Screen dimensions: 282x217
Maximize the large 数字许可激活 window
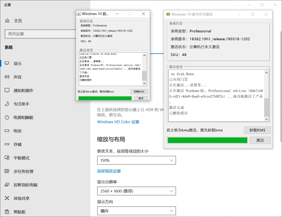click(x=253, y=14)
